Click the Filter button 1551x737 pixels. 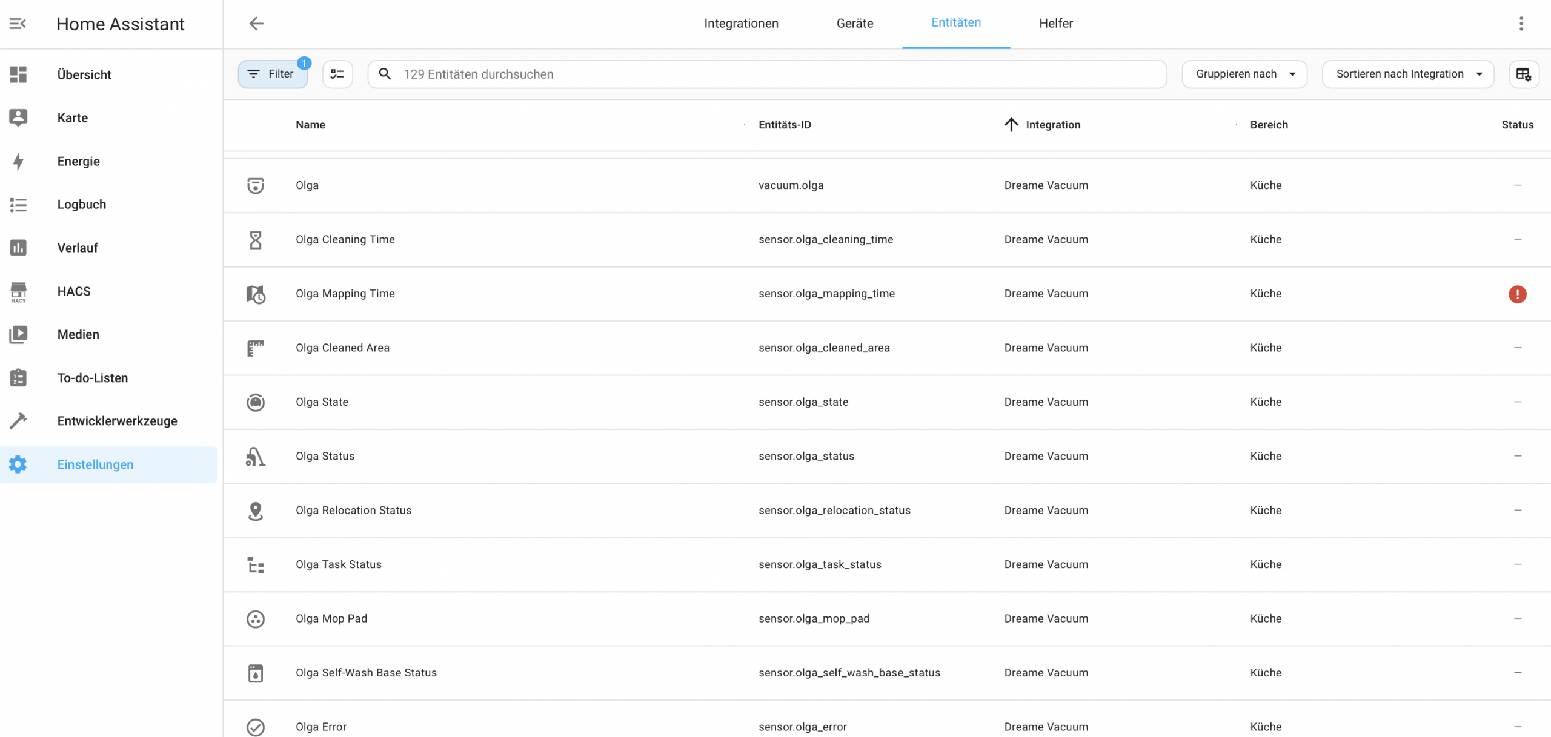coord(273,74)
